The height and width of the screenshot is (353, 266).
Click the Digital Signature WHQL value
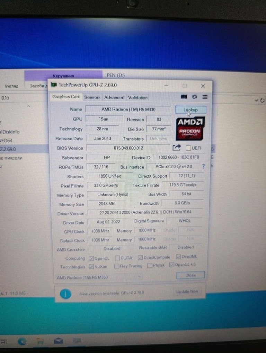185,221
